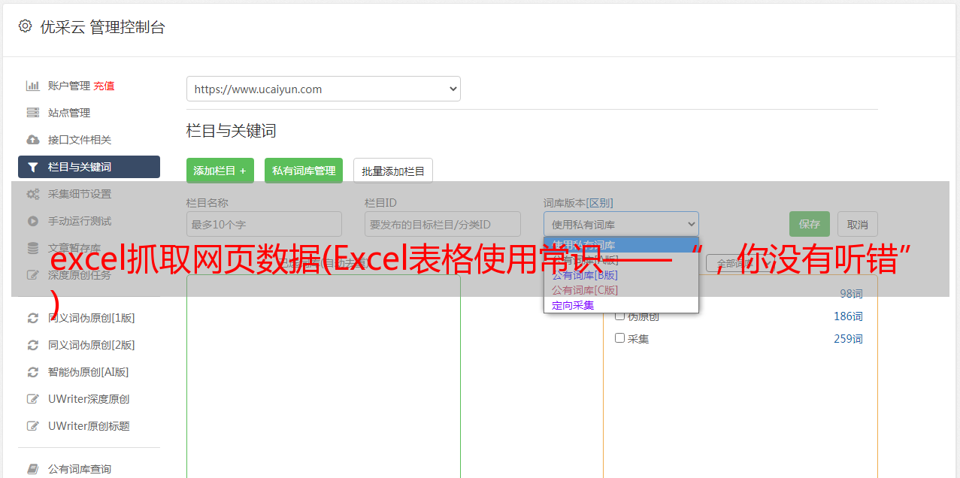Image resolution: width=960 pixels, height=478 pixels.
Task: Click the refresh icon for 同义词伪原创[1版]
Action: (x=32, y=318)
